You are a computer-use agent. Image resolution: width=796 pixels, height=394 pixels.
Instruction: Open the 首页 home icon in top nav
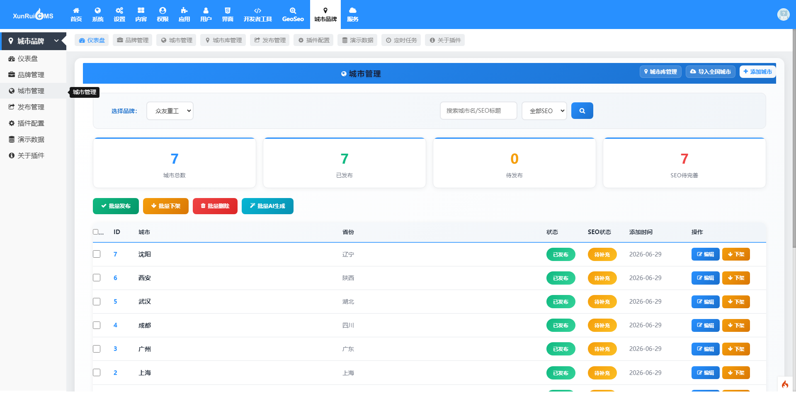click(76, 15)
